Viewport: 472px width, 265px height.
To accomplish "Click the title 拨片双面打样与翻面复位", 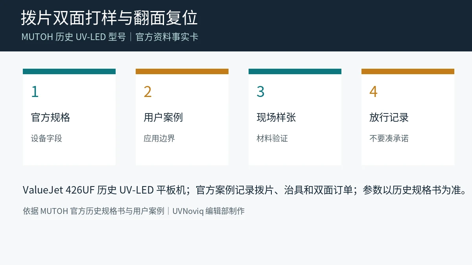I will click(x=109, y=18).
